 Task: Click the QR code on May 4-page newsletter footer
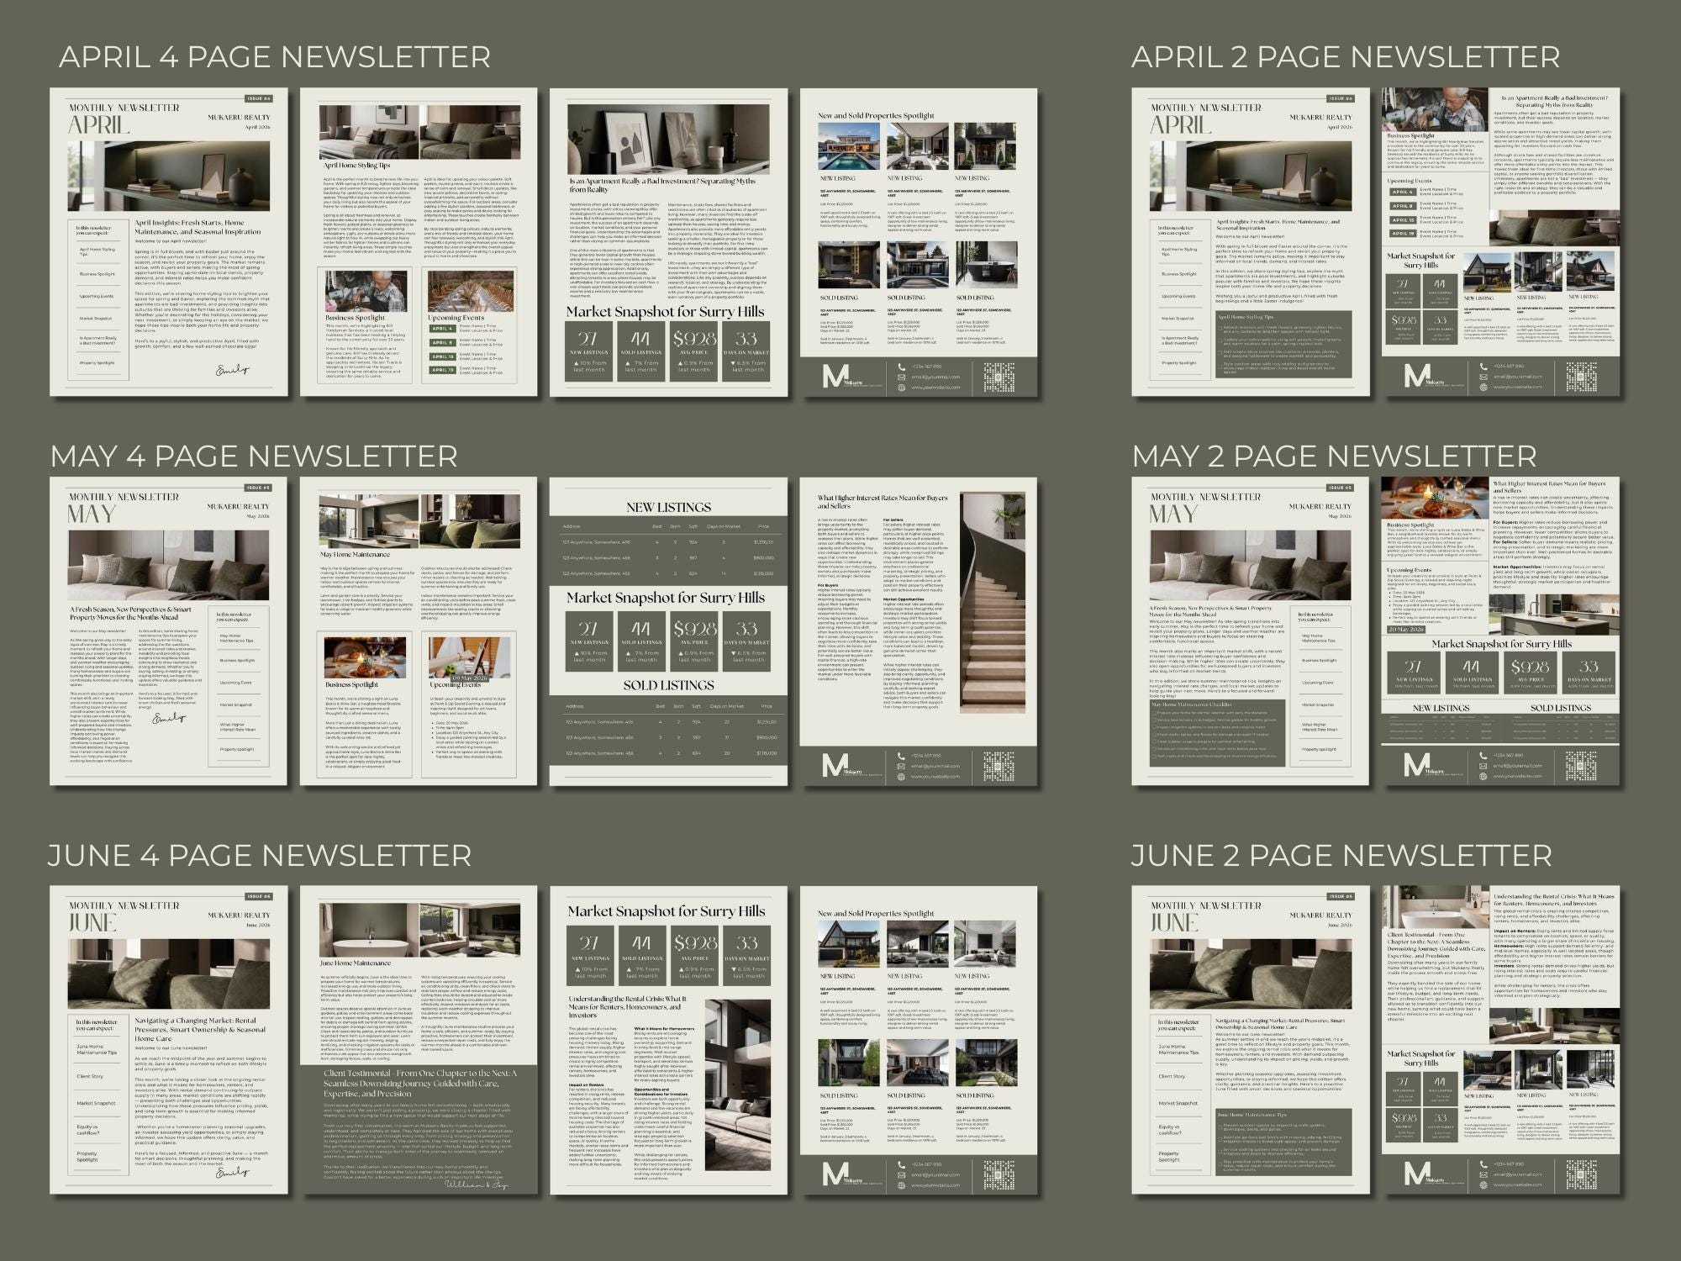(999, 767)
